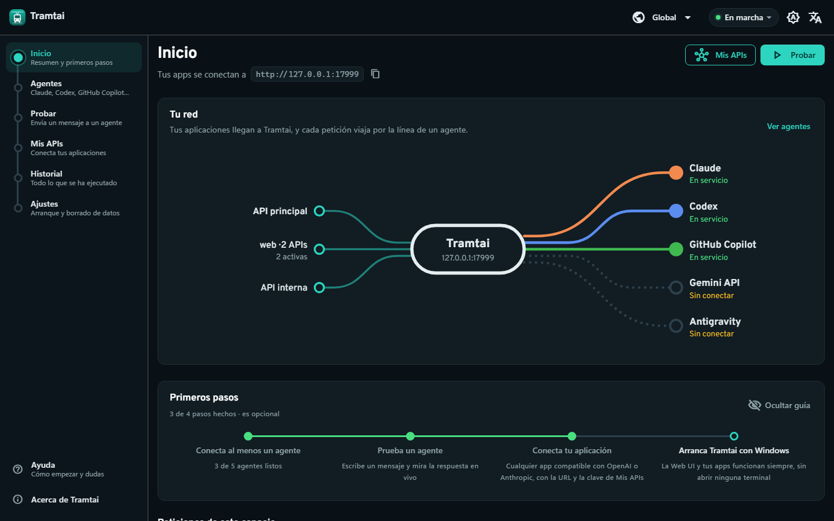Open the Global workspace dropdown arrow
834x521 pixels.
coord(687,17)
